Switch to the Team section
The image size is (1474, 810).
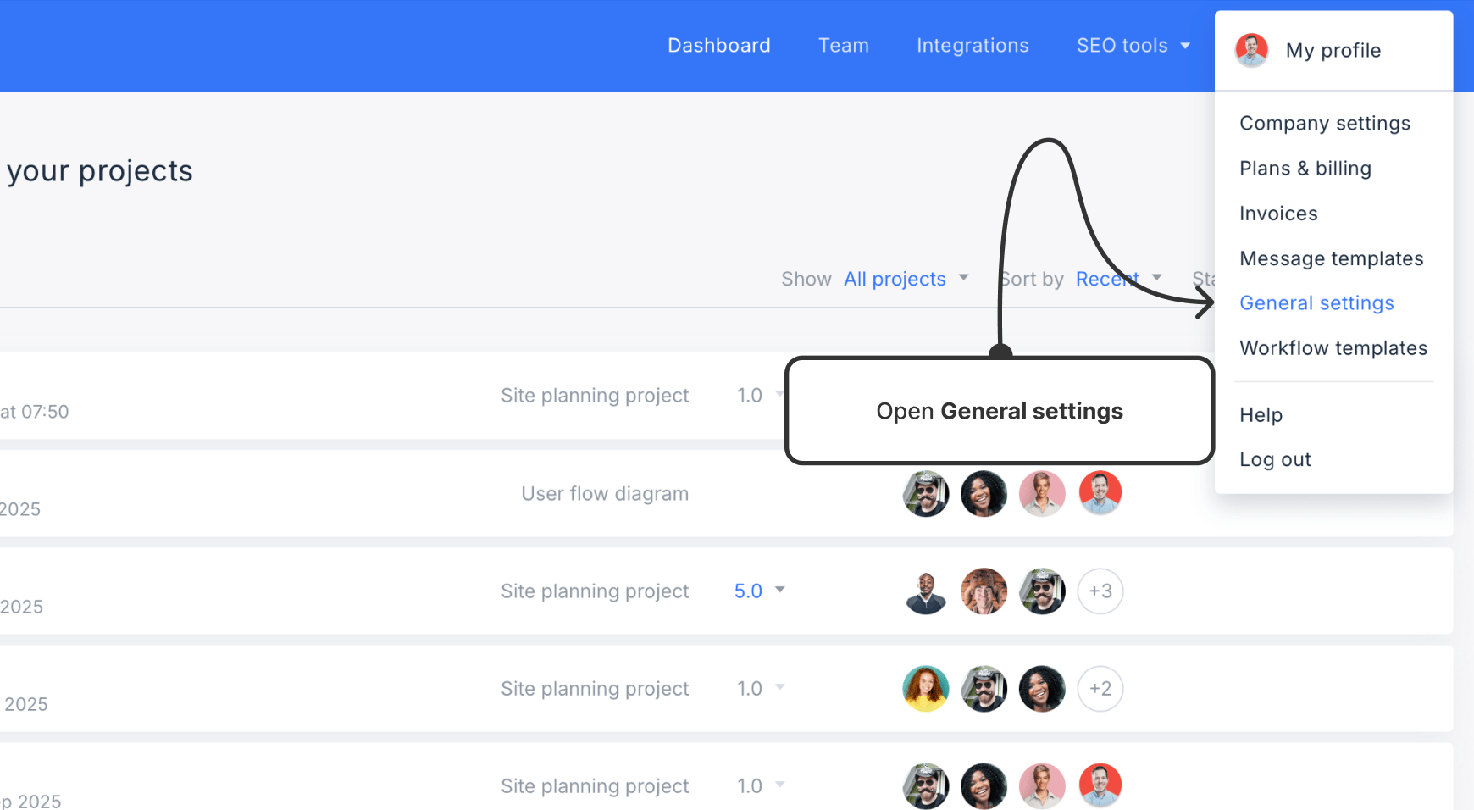pyautogui.click(x=844, y=46)
